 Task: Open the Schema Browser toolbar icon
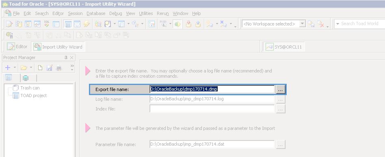coord(19,24)
